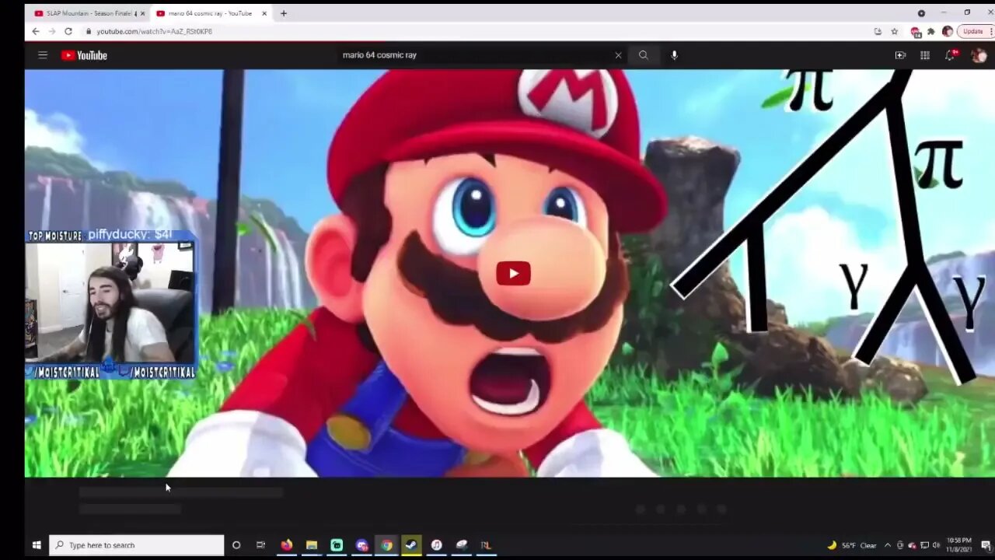Open Cortana circle on taskbar
Image resolution: width=995 pixels, height=560 pixels.
236,545
